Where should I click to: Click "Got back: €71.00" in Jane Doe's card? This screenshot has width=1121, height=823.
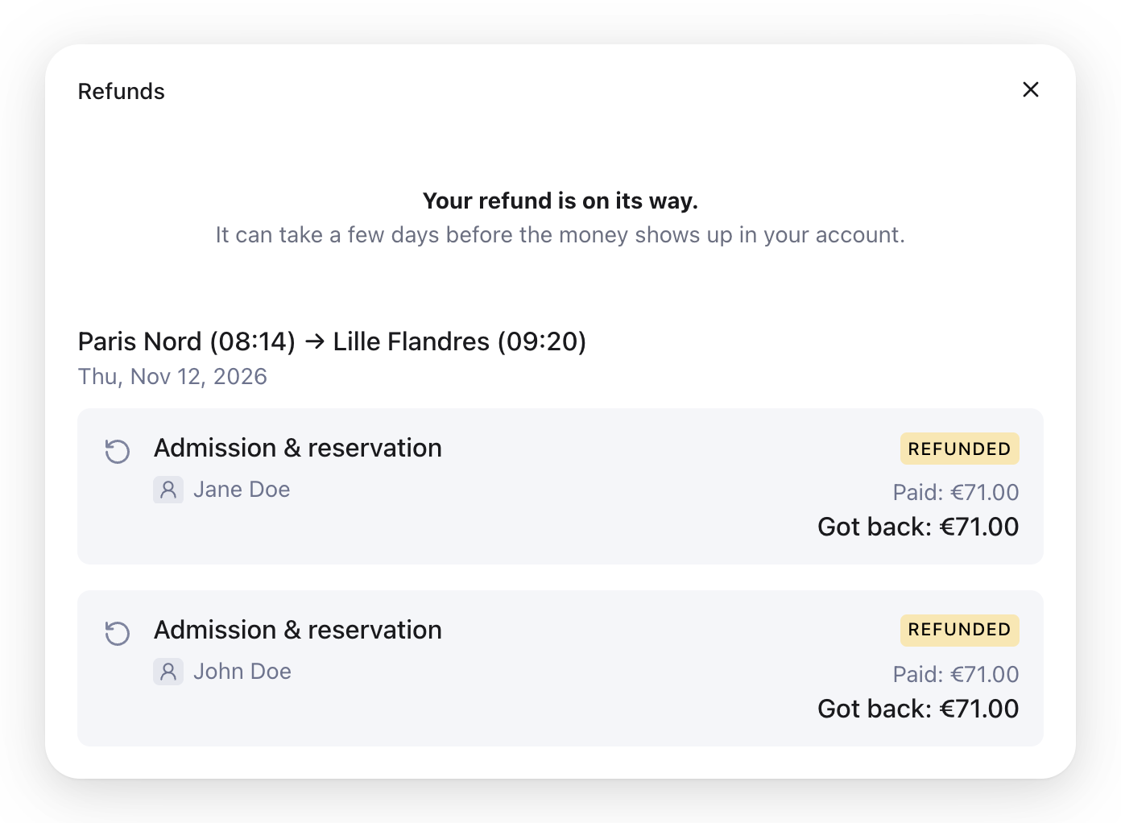[918, 527]
